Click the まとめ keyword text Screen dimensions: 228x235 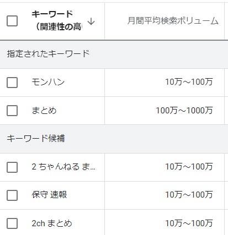(x=44, y=111)
